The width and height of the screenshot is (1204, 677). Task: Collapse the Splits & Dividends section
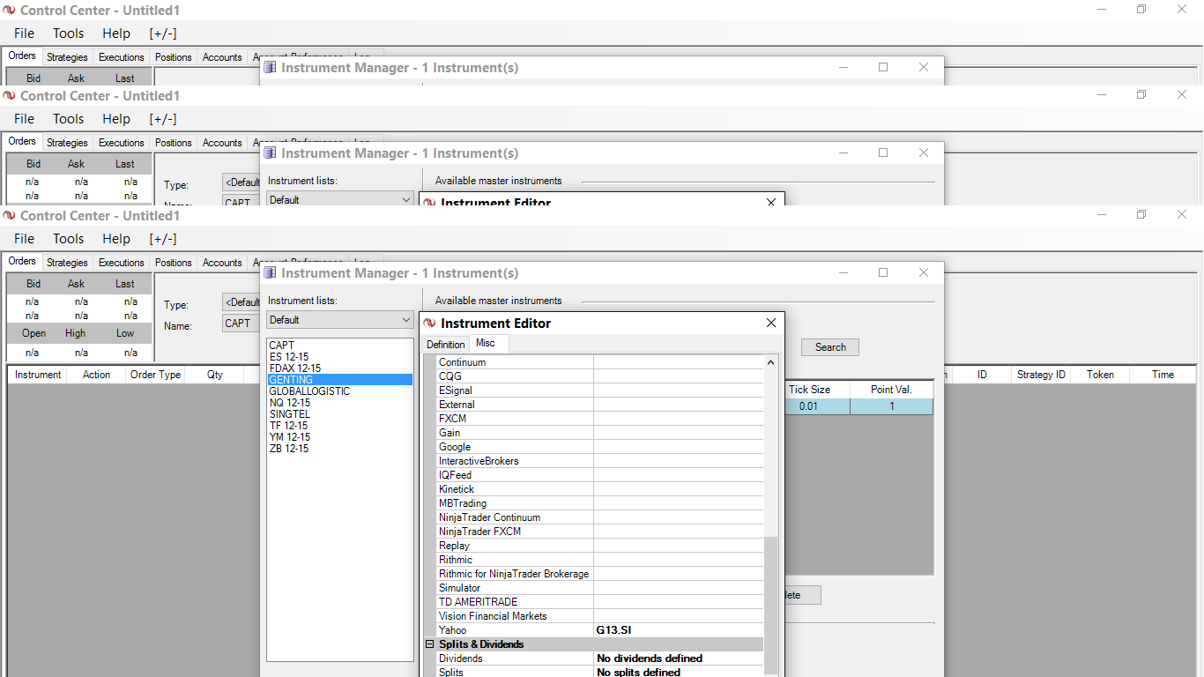pyautogui.click(x=430, y=644)
